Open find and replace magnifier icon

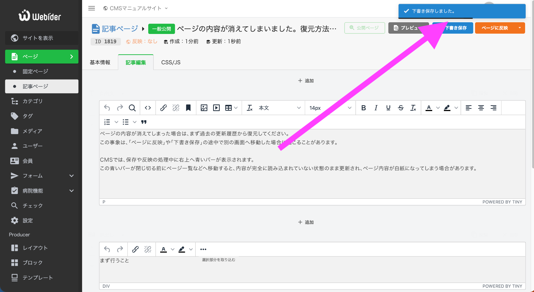[x=132, y=108]
